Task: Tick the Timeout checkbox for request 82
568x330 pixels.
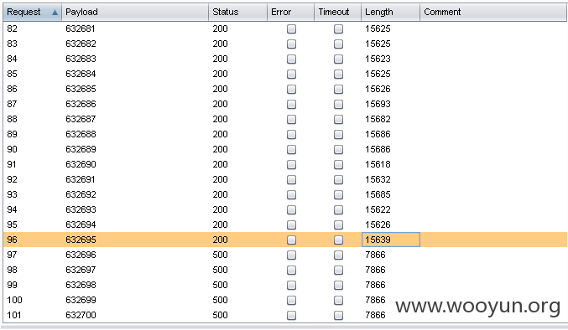Action: click(338, 29)
